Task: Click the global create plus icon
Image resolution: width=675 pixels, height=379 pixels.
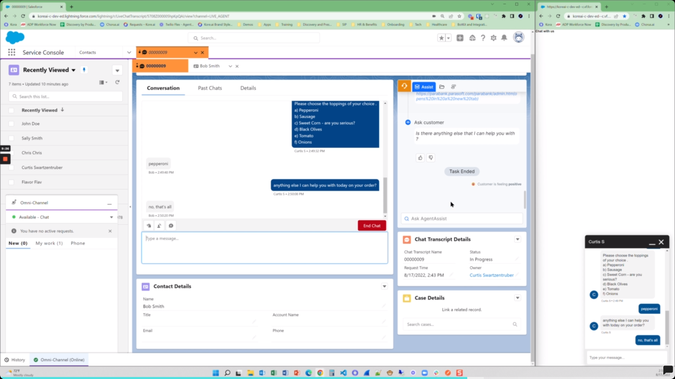Action: coord(460,38)
